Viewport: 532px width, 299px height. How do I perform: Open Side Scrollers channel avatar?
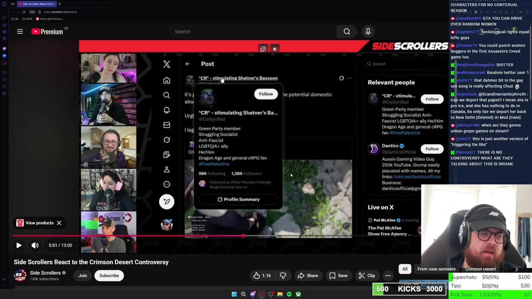tap(20, 276)
